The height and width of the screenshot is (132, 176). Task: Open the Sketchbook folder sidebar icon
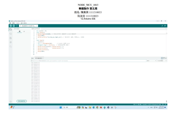11,29
